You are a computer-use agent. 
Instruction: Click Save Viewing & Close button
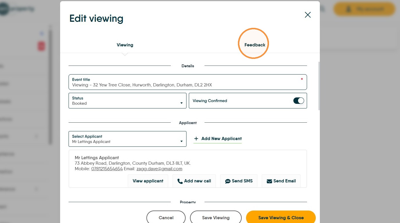pyautogui.click(x=281, y=218)
